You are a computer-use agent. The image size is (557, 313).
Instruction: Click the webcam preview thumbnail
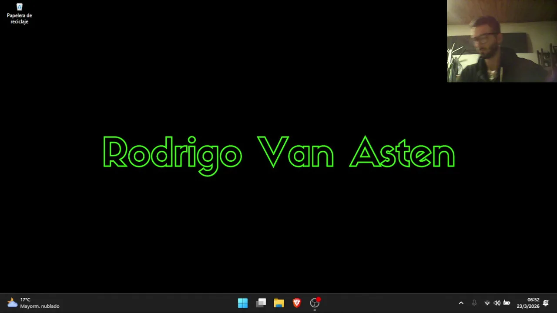[502, 41]
